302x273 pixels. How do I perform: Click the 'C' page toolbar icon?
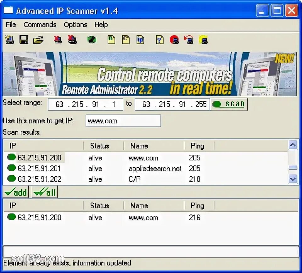pos(126,40)
